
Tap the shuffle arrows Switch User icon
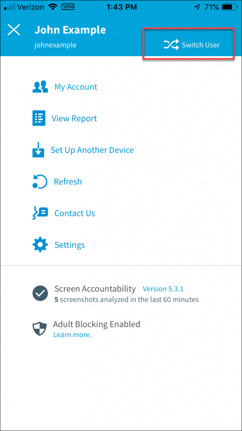pyautogui.click(x=171, y=45)
